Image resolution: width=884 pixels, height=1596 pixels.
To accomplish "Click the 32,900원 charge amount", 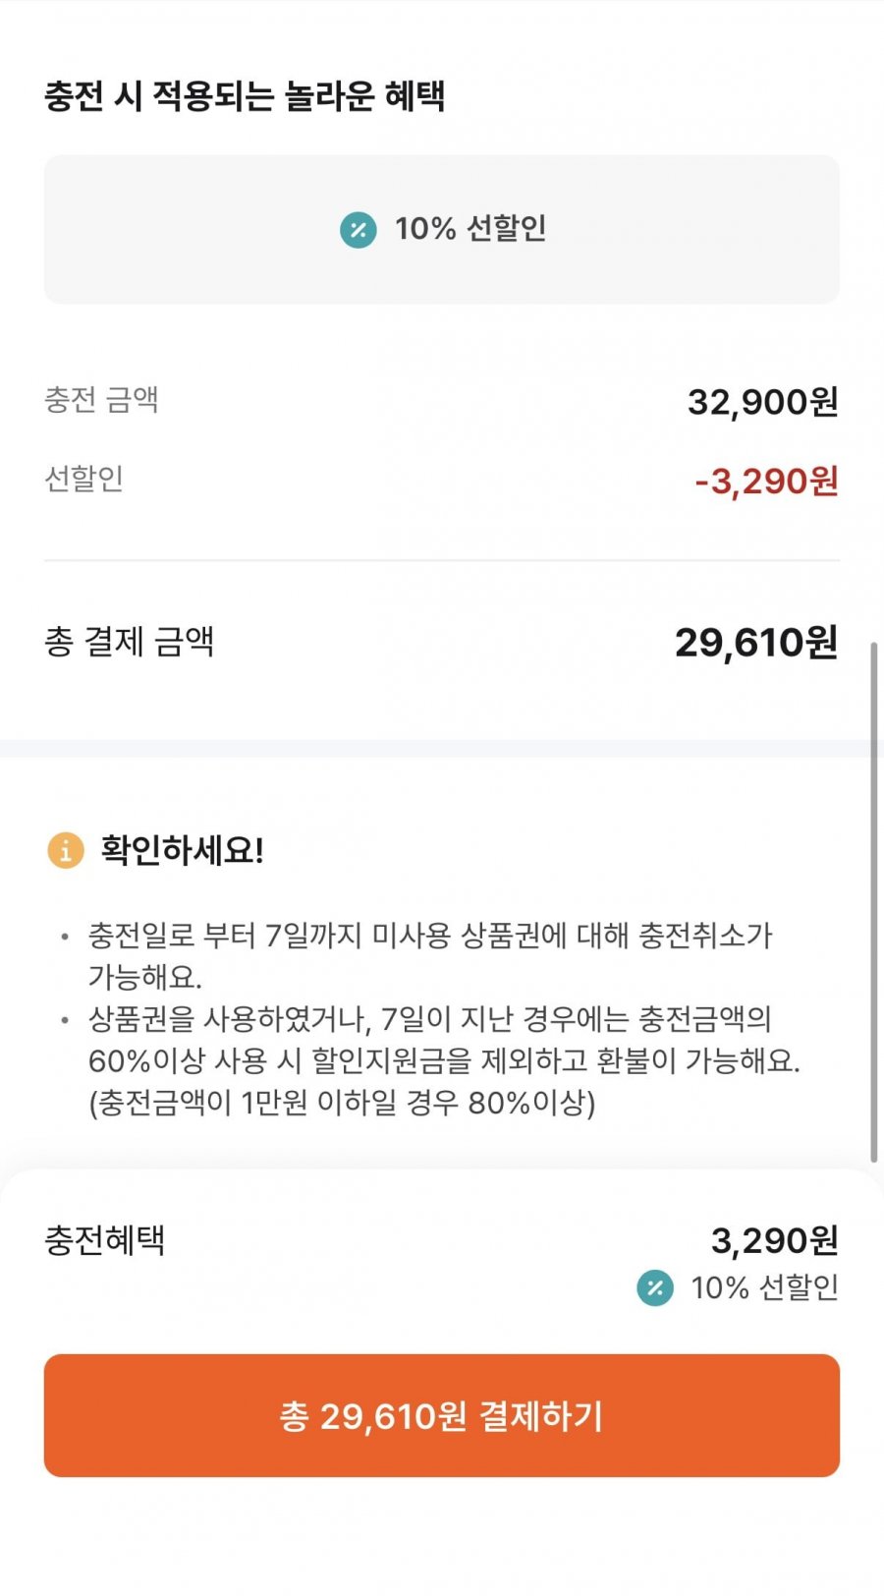I will coord(762,402).
